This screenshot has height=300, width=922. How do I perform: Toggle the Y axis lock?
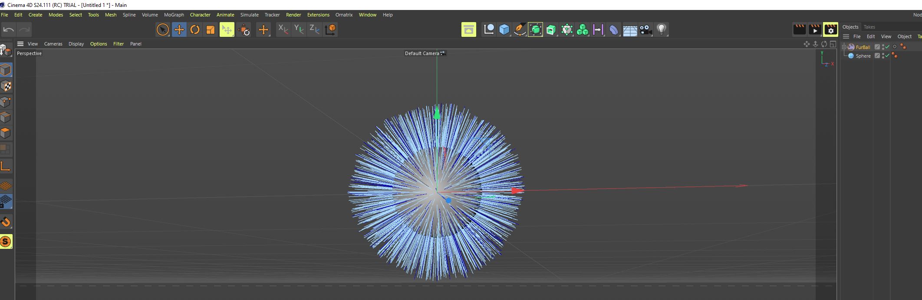[x=299, y=29]
